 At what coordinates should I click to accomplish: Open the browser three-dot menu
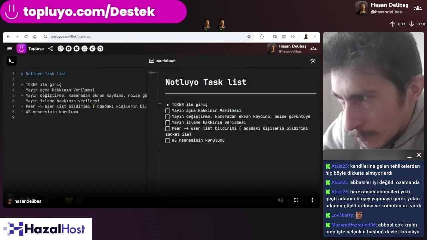point(315,37)
